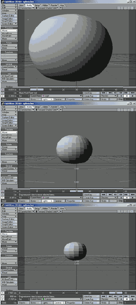
Task: Play animation forward in top window
Action: 133,96
